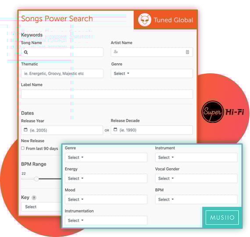Open the Genre dropdown in the Musiio panel
The width and height of the screenshot is (250, 237).
pos(106,158)
